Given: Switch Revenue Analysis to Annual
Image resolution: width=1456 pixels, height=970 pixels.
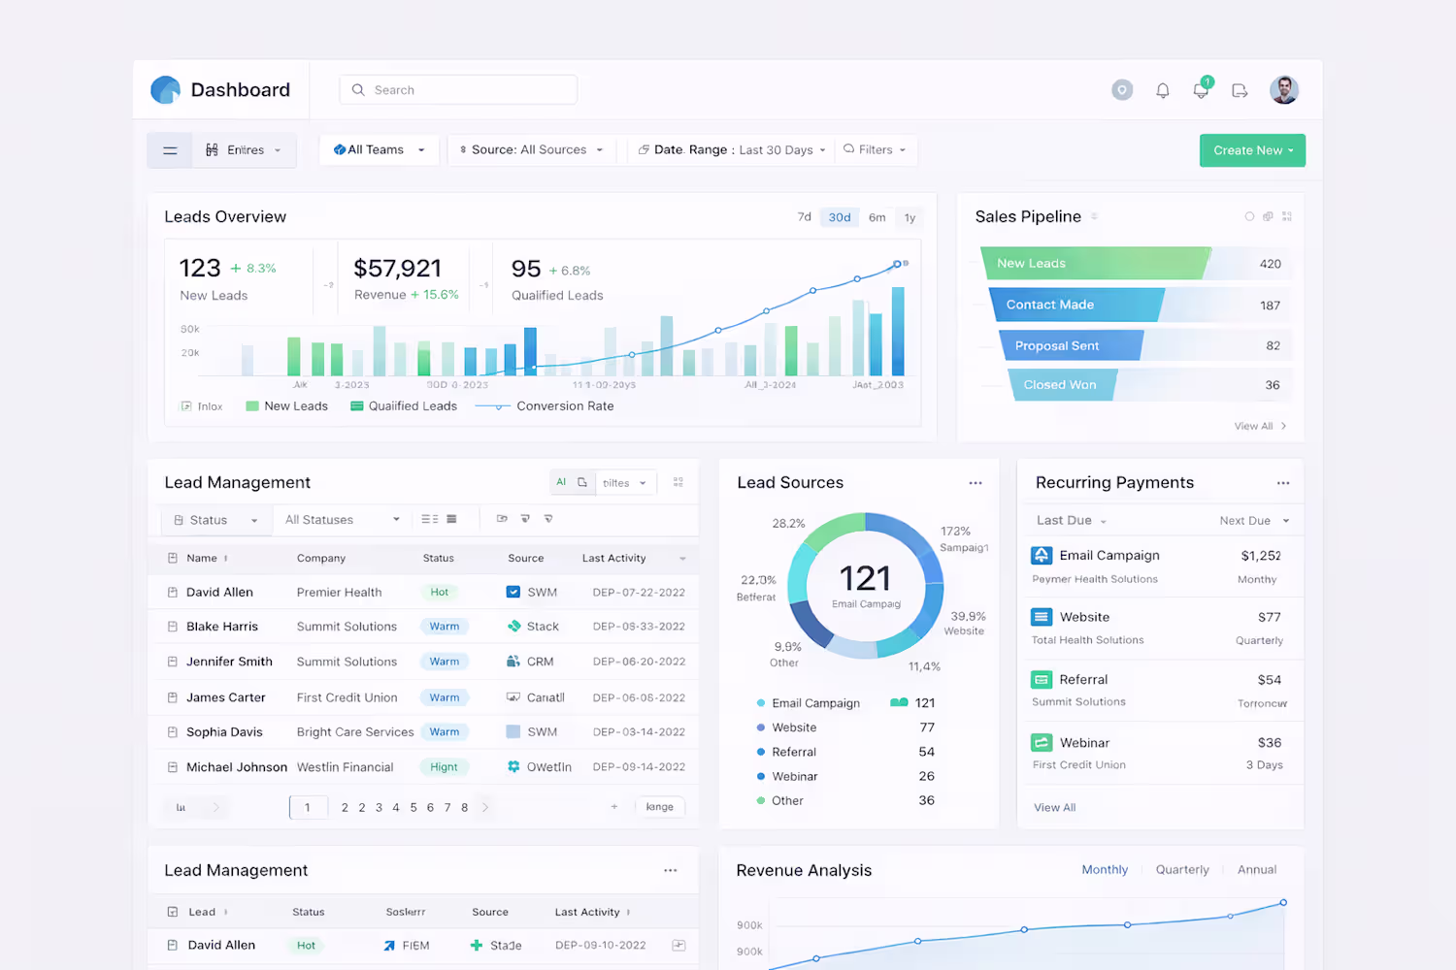Looking at the screenshot, I should pos(1257,870).
